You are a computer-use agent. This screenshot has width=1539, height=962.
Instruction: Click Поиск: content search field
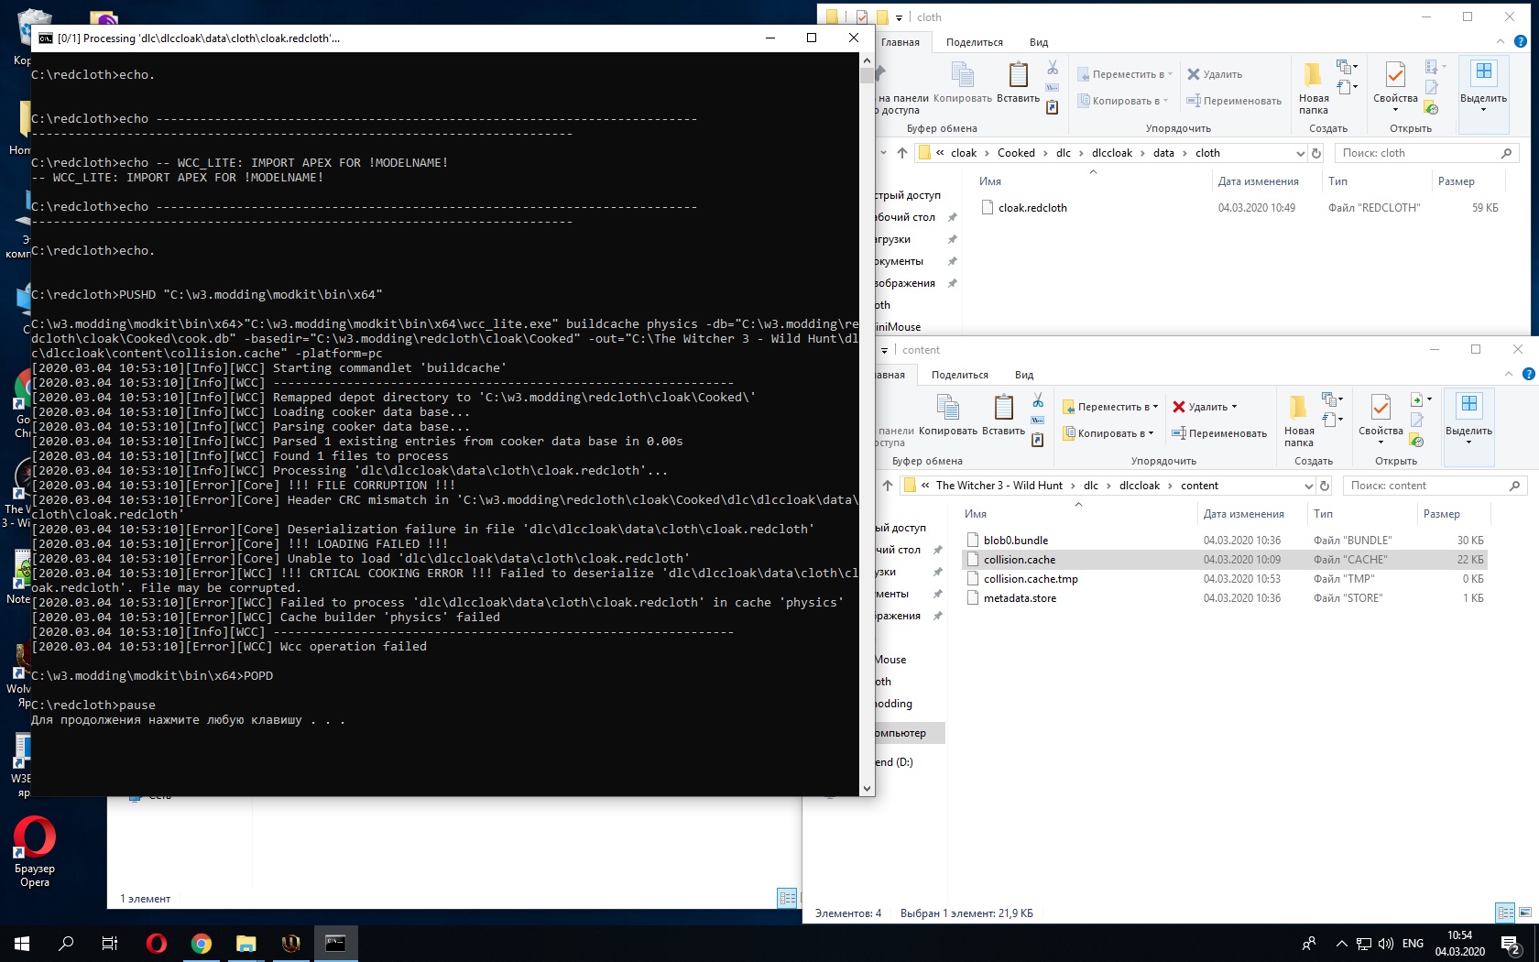click(1434, 486)
